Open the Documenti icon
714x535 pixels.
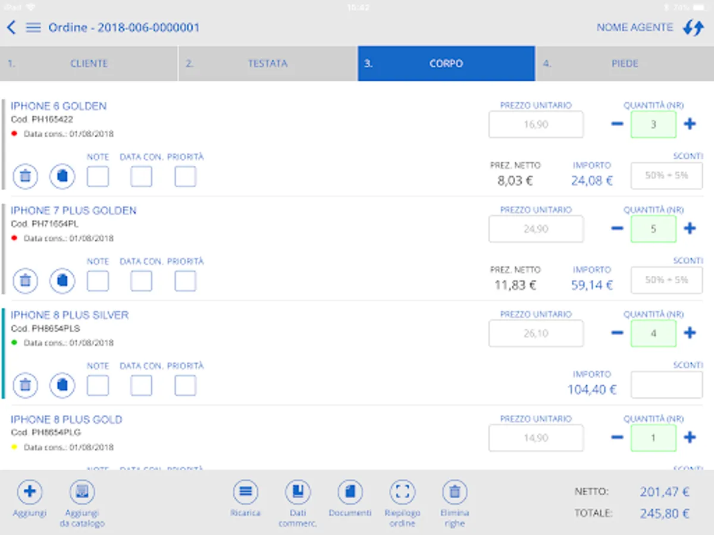[x=350, y=492]
